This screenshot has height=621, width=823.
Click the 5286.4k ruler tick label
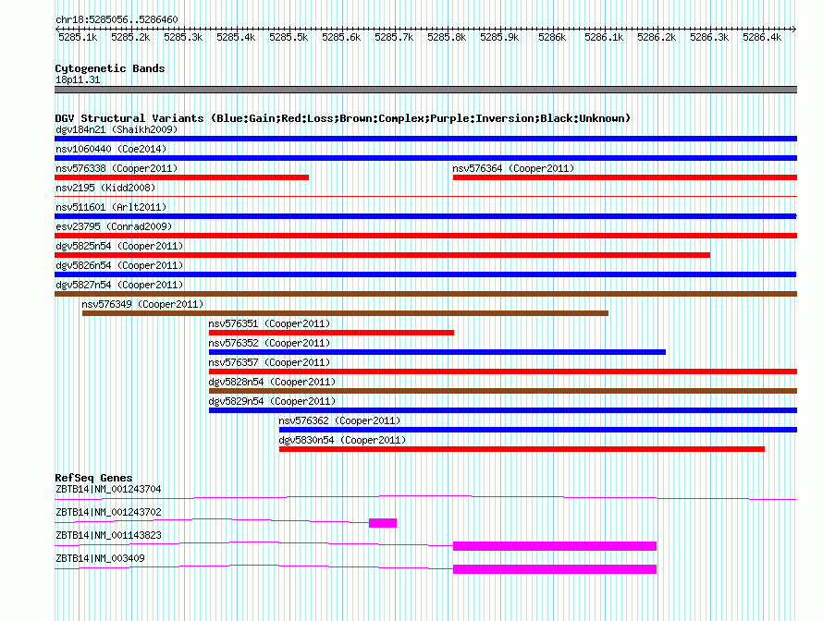coord(762,37)
